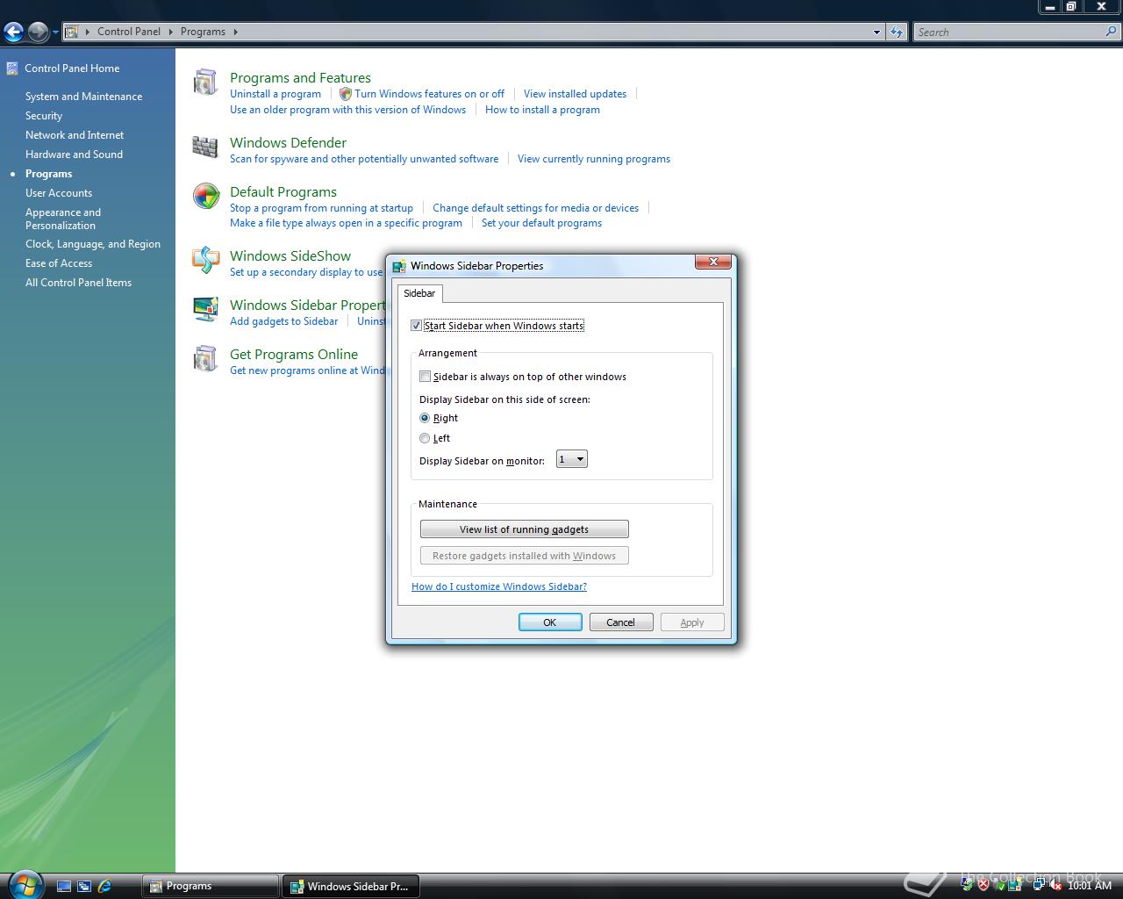The height and width of the screenshot is (899, 1123).
Task: Open Hardware and Sound category
Action: [x=74, y=155]
